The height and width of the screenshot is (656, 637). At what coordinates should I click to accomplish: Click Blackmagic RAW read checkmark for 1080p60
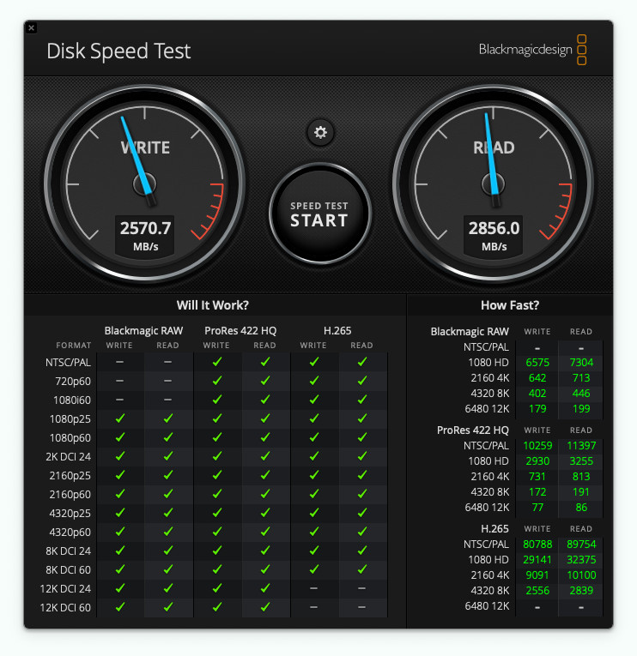tap(168, 437)
